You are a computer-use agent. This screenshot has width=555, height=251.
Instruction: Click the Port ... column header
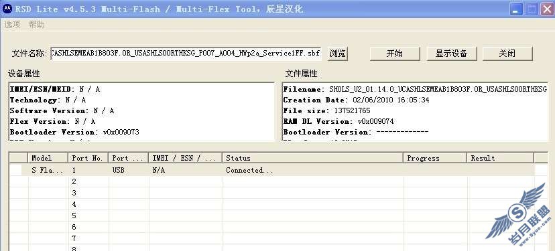(129, 158)
